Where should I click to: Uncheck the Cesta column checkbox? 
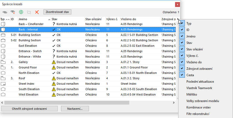coord(182,75)
